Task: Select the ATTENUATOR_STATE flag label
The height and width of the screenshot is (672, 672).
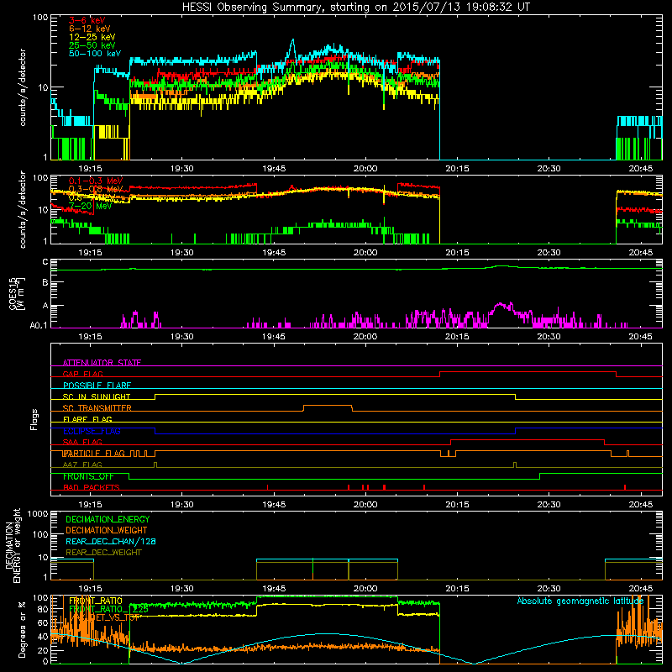Action: pyautogui.click(x=102, y=363)
